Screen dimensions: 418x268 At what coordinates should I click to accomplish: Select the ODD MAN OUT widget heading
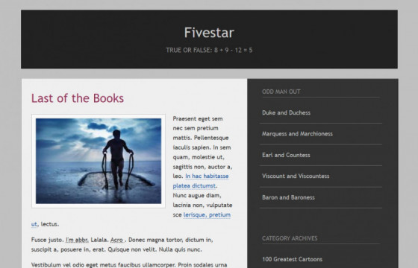(x=281, y=92)
